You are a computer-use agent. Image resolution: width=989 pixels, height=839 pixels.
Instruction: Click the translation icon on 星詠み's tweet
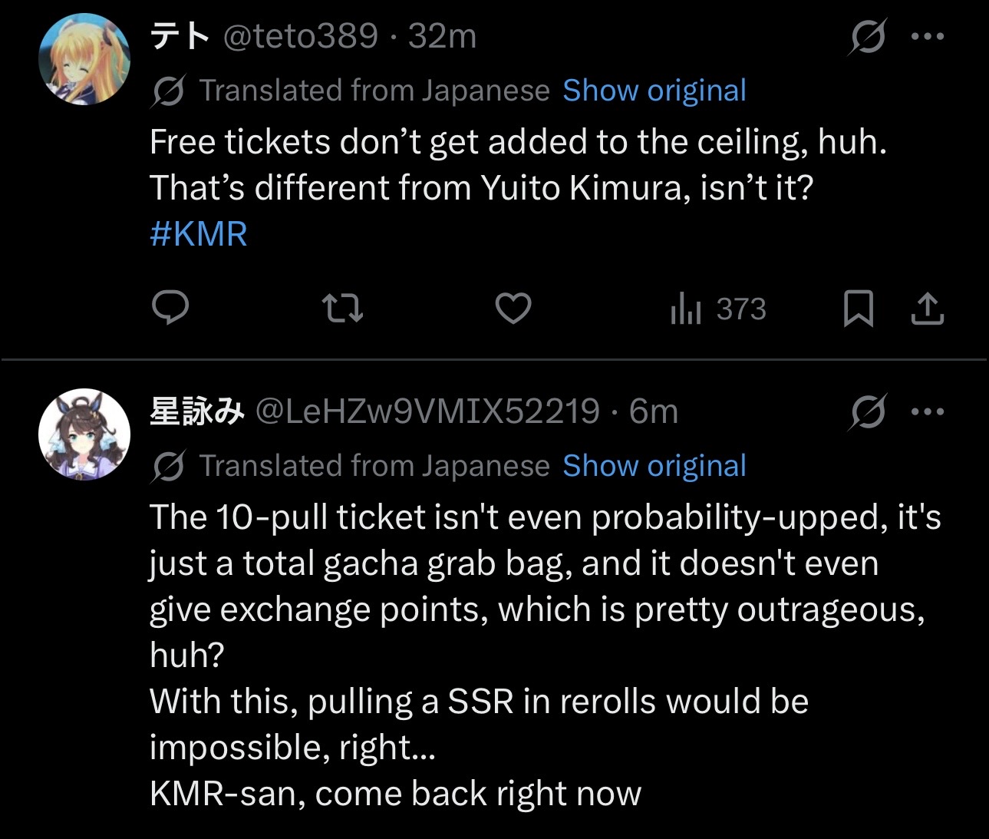tap(168, 466)
